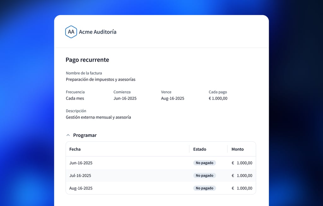Click the Cada pago amount € 1.000,00

218,98
